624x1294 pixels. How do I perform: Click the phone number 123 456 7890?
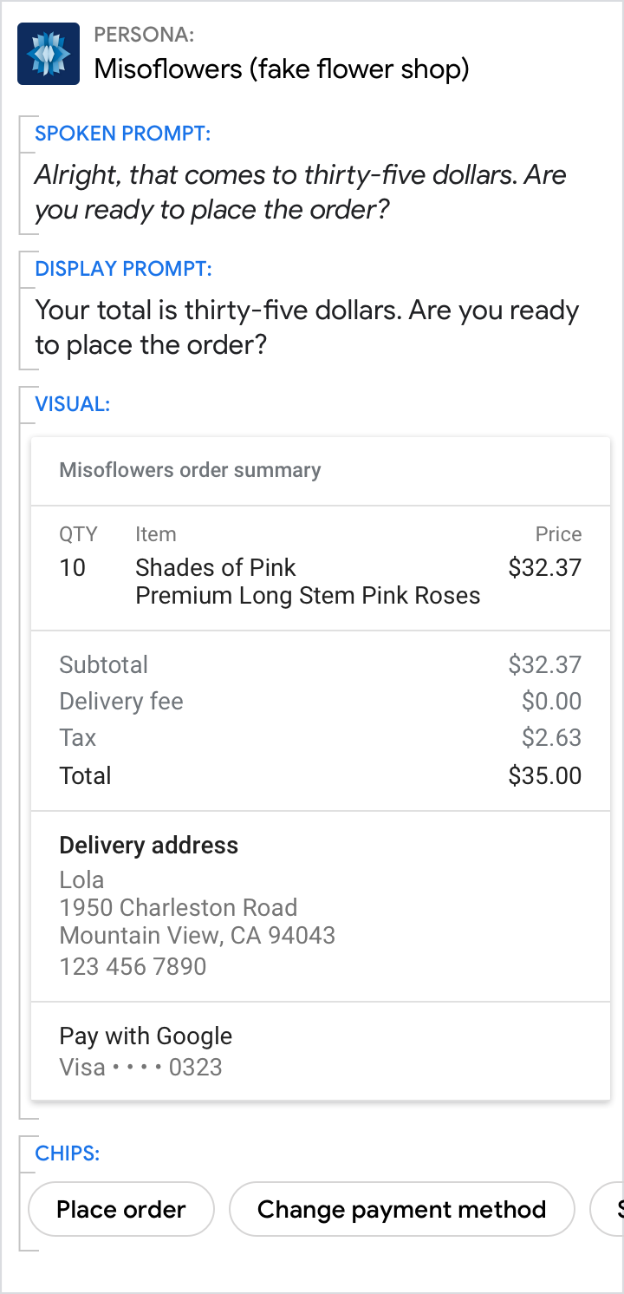click(133, 966)
